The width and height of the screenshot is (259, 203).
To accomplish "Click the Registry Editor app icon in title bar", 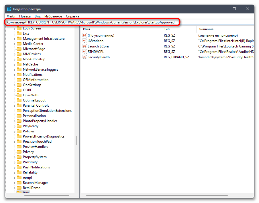I will (x=9, y=9).
